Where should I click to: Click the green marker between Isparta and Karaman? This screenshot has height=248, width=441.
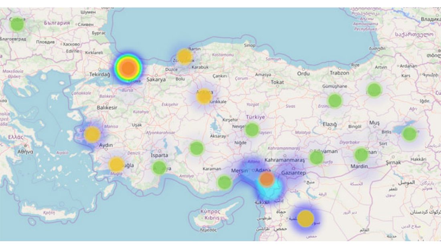pyautogui.click(x=196, y=148)
